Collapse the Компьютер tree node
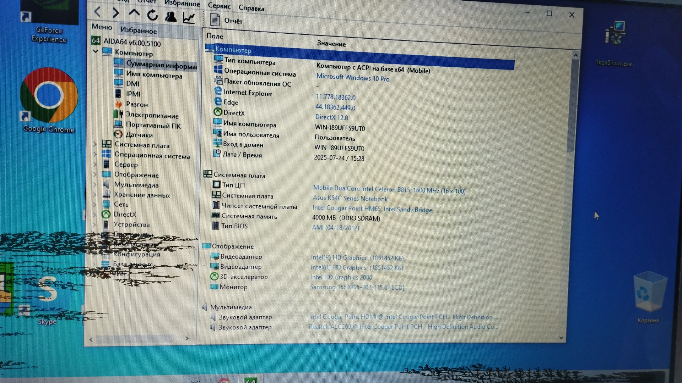 click(96, 51)
